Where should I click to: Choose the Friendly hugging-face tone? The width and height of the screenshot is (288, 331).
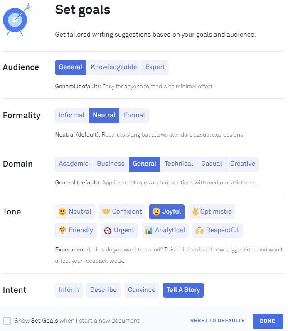(x=76, y=230)
